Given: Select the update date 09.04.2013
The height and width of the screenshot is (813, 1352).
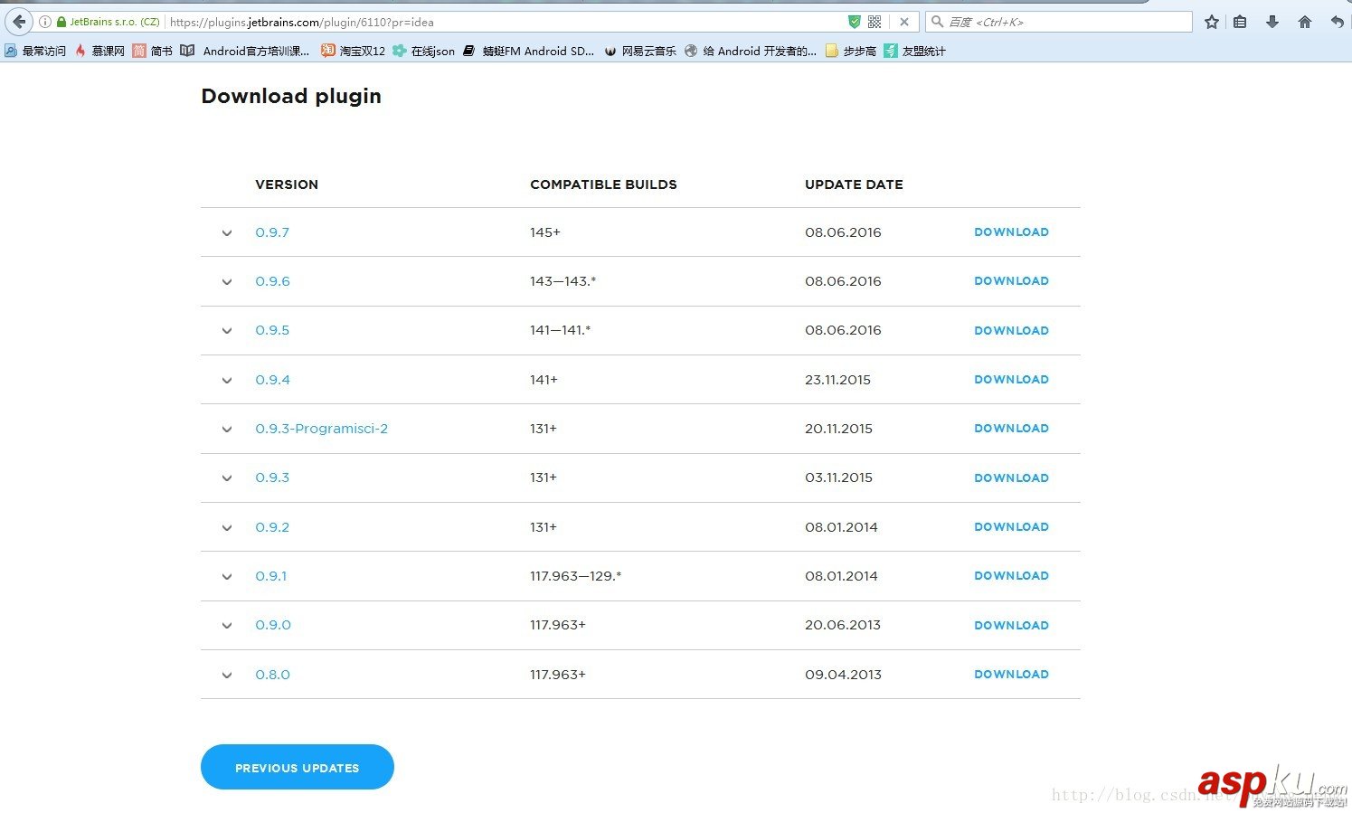Looking at the screenshot, I should point(843,675).
